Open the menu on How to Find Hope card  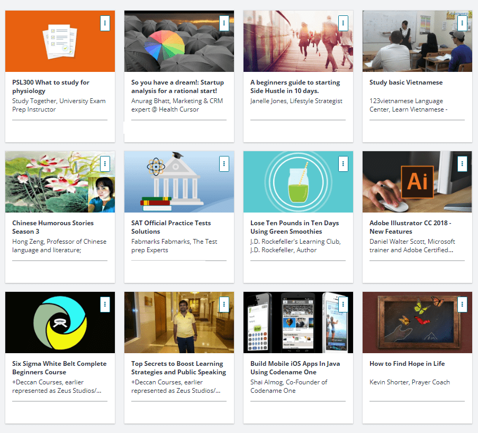[462, 305]
